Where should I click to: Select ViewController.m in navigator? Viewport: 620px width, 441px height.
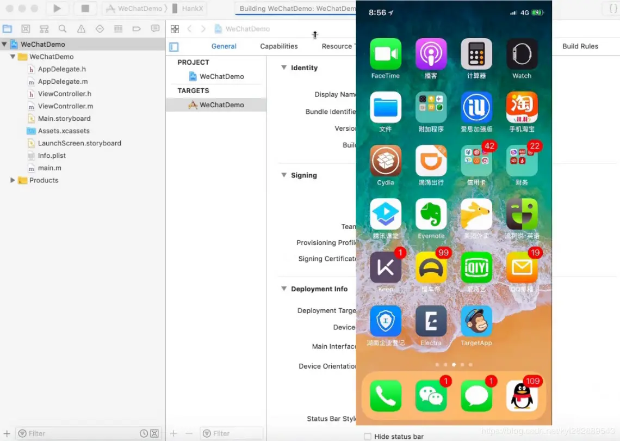click(x=65, y=106)
